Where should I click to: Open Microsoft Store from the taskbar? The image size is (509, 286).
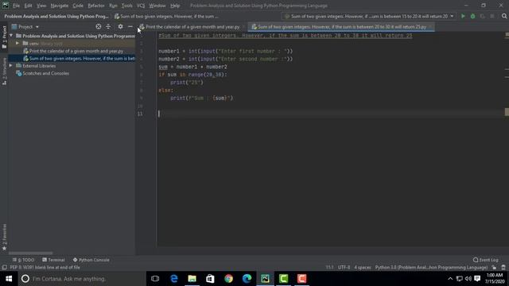[x=210, y=279]
